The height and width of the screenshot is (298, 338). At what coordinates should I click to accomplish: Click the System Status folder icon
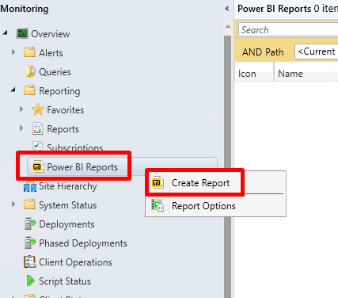(x=29, y=204)
